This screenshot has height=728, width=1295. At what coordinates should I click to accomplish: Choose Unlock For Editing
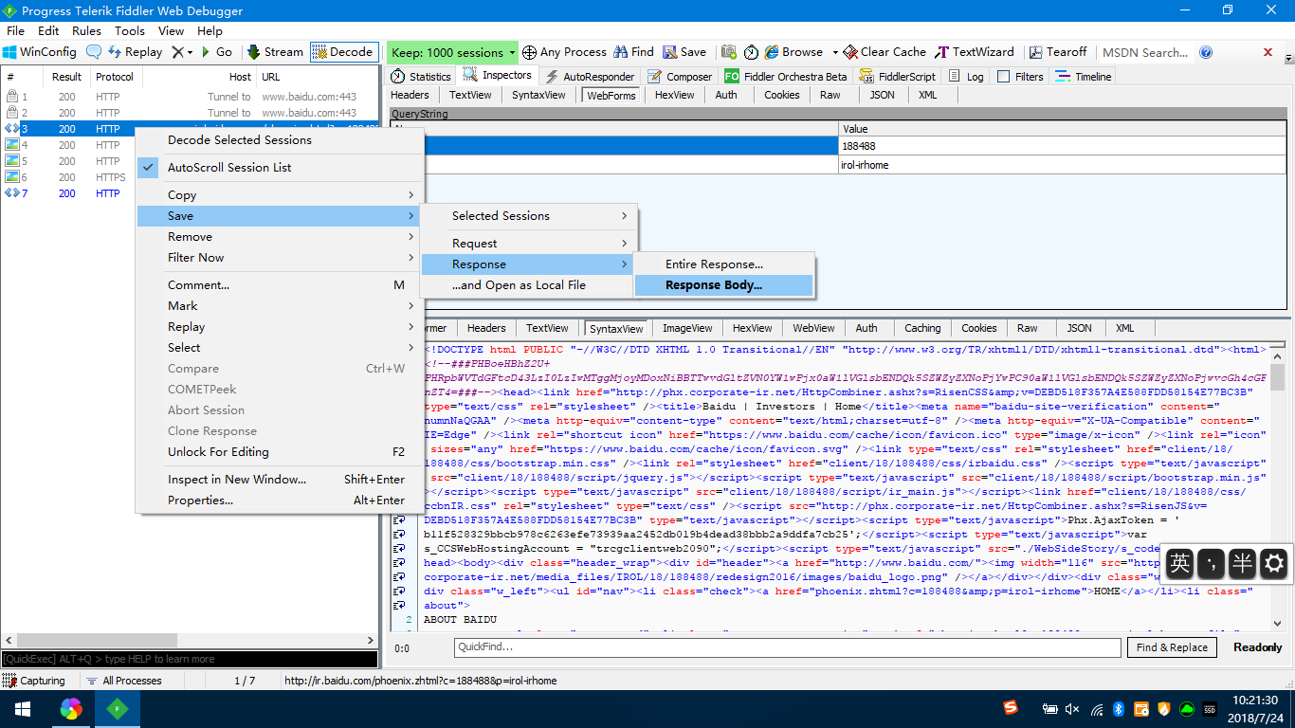tap(280, 452)
